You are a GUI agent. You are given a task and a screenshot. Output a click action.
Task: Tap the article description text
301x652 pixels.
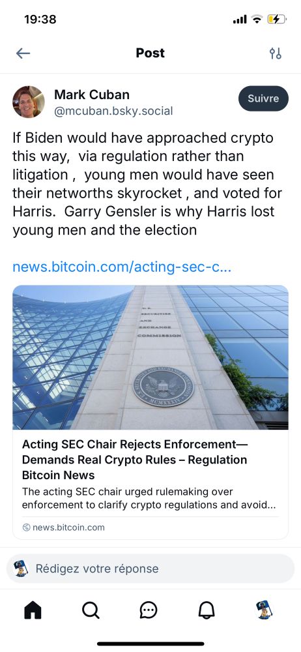(x=149, y=498)
